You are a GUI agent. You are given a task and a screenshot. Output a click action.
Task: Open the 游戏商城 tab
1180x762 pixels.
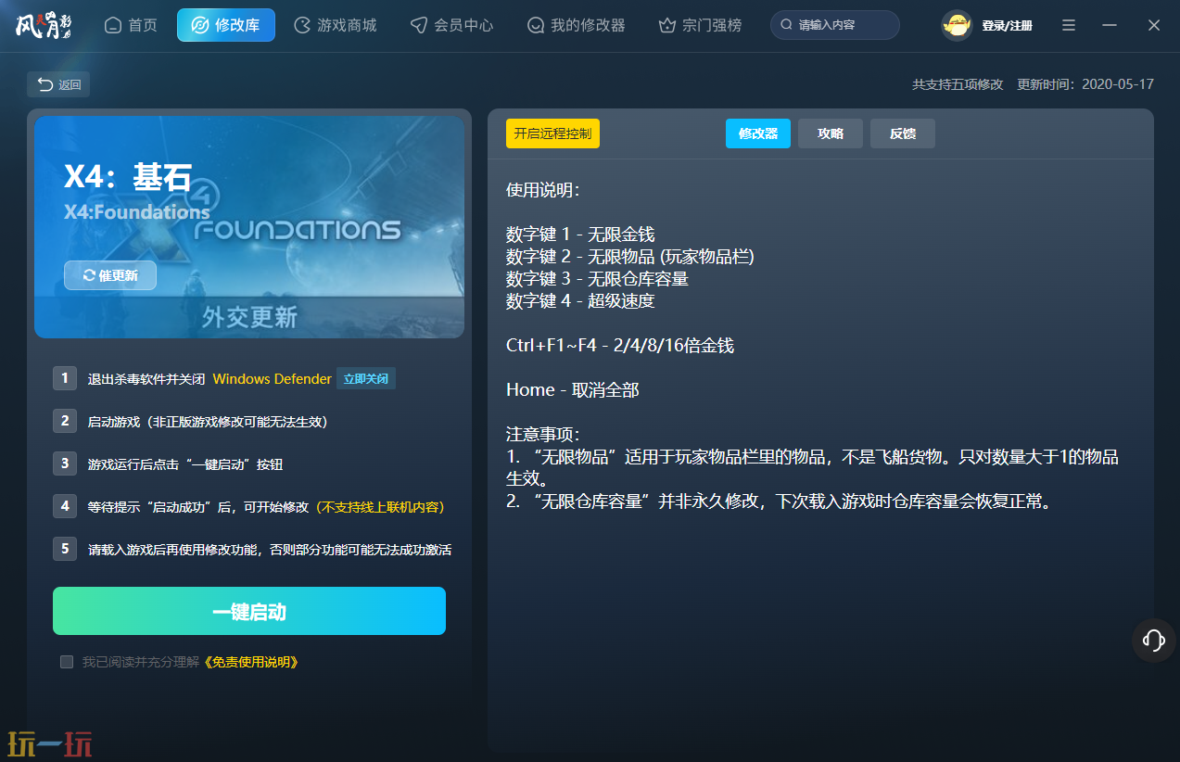tap(336, 25)
